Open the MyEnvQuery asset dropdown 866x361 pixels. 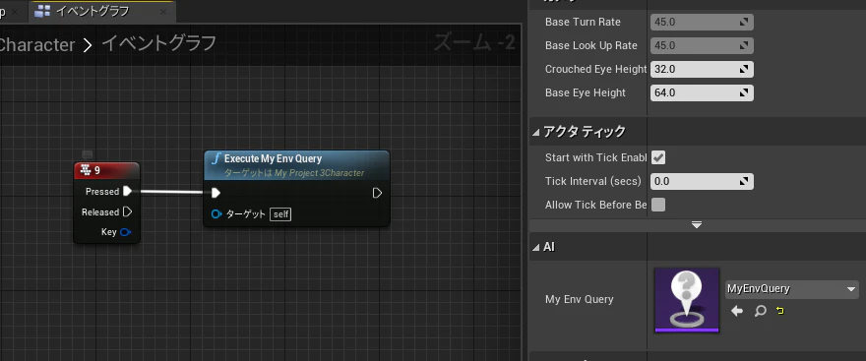tap(792, 288)
